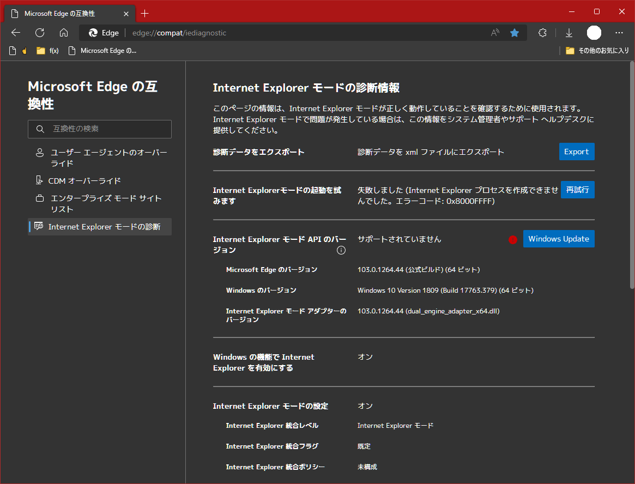Click the 既定 integration flag value
Image resolution: width=635 pixels, height=484 pixels.
point(364,446)
